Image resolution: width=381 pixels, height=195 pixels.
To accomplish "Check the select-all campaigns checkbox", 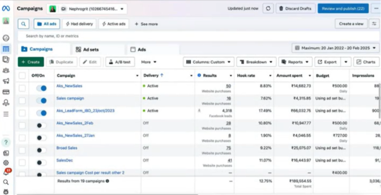I will coord(22,75).
